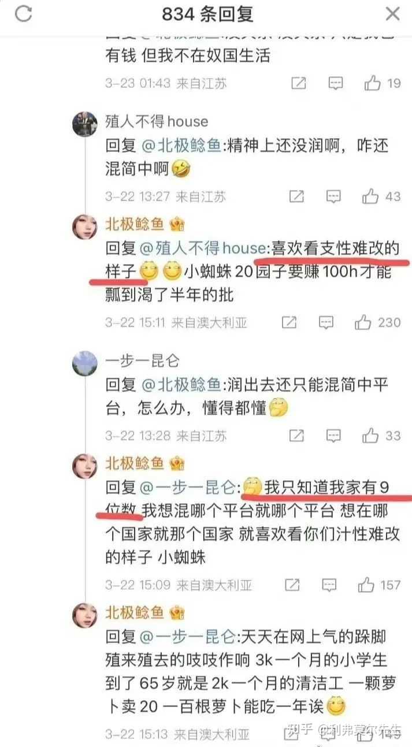Viewport: 412px width, 747px height.
Task: Share 殖人不得house's comment posted 3-22 13:27
Action: [x=296, y=197]
